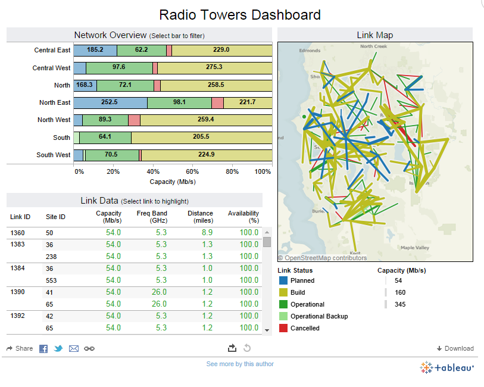Screen dimensions: 484x387
Task: Click the capacity legend value 54
Action: click(398, 281)
